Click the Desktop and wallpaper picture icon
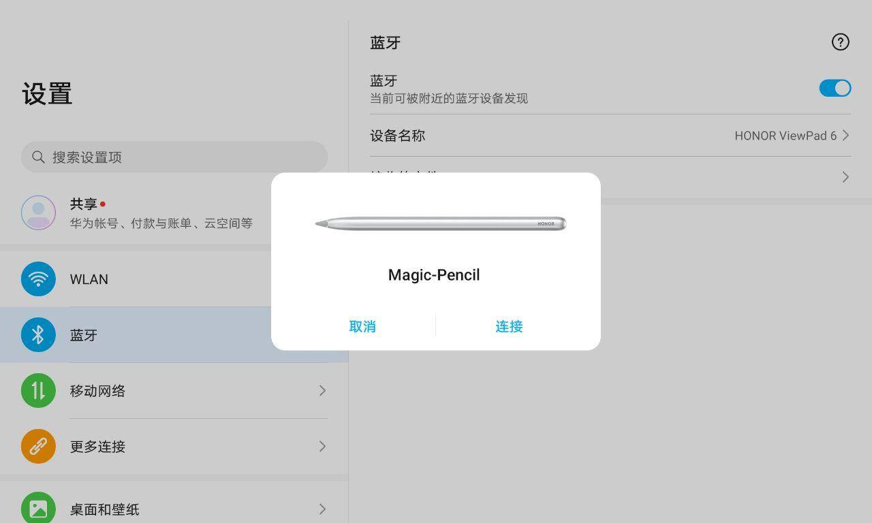 click(x=38, y=508)
